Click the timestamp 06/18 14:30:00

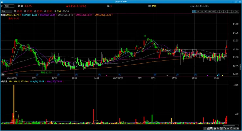[x=199, y=6]
